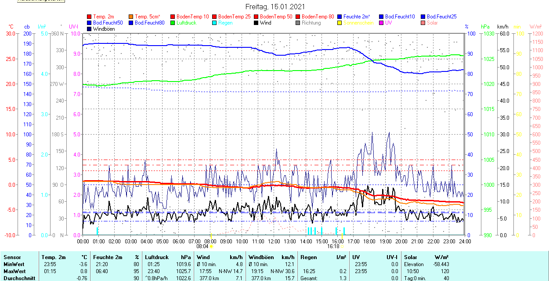This screenshot has height=281, width=549.
Task: Click the green Luftdruck legend square
Action: [x=173, y=23]
